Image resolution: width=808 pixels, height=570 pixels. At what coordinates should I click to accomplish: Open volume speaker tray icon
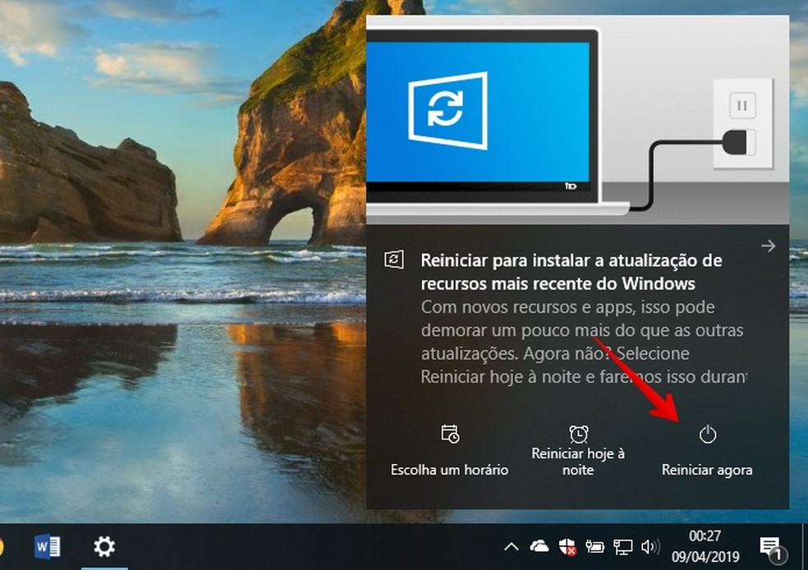point(650,547)
